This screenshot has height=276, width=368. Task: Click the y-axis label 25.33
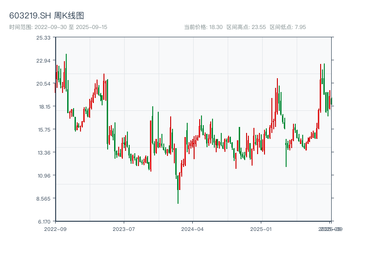tap(43, 38)
